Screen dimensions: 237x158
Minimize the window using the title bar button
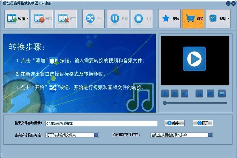(x=228, y=4)
